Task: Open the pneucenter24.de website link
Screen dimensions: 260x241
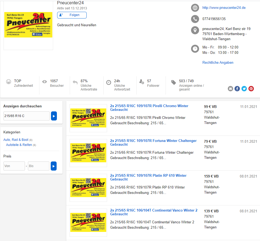Action: pos(224,7)
